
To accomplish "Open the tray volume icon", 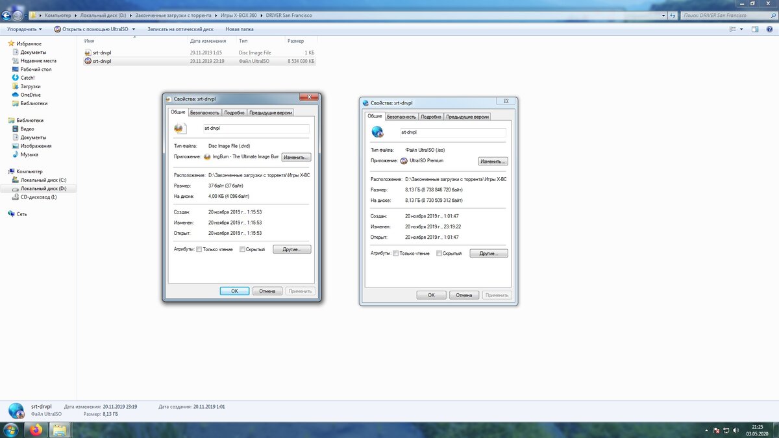I will coord(735,430).
